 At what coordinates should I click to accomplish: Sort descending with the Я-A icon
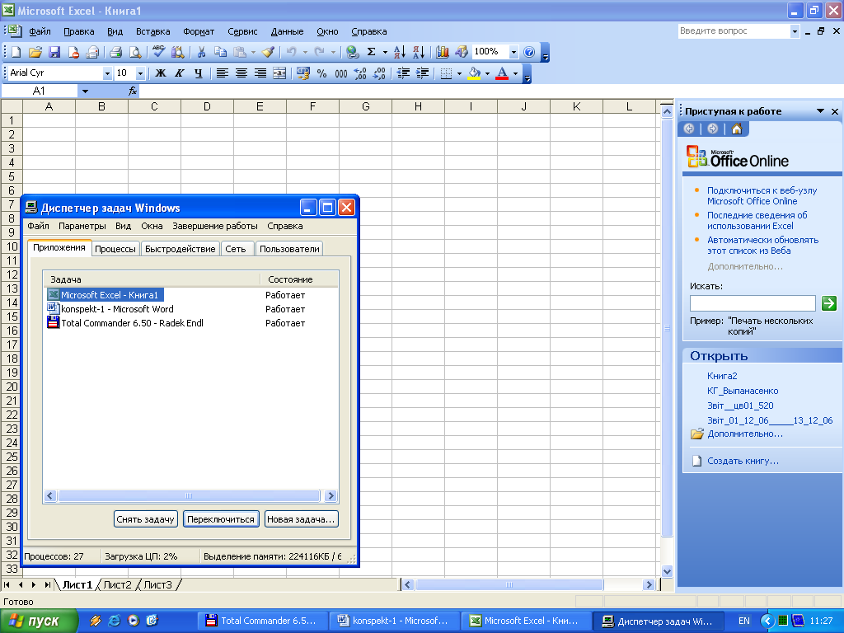click(419, 52)
